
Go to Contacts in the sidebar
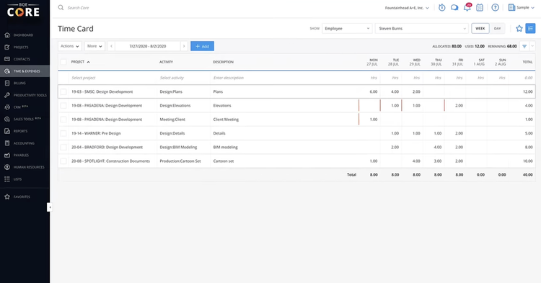22,59
